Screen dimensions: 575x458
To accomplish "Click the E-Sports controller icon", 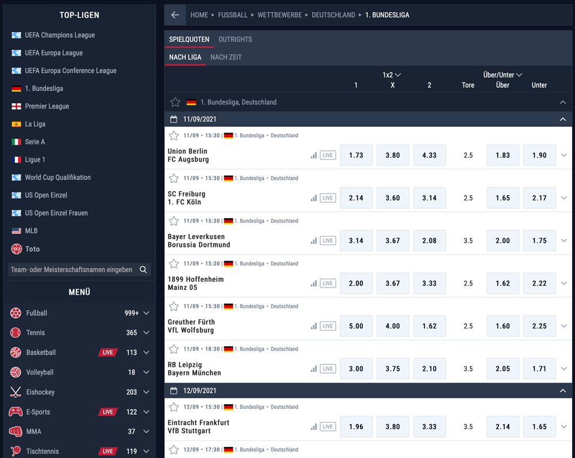I will click(x=14, y=412).
